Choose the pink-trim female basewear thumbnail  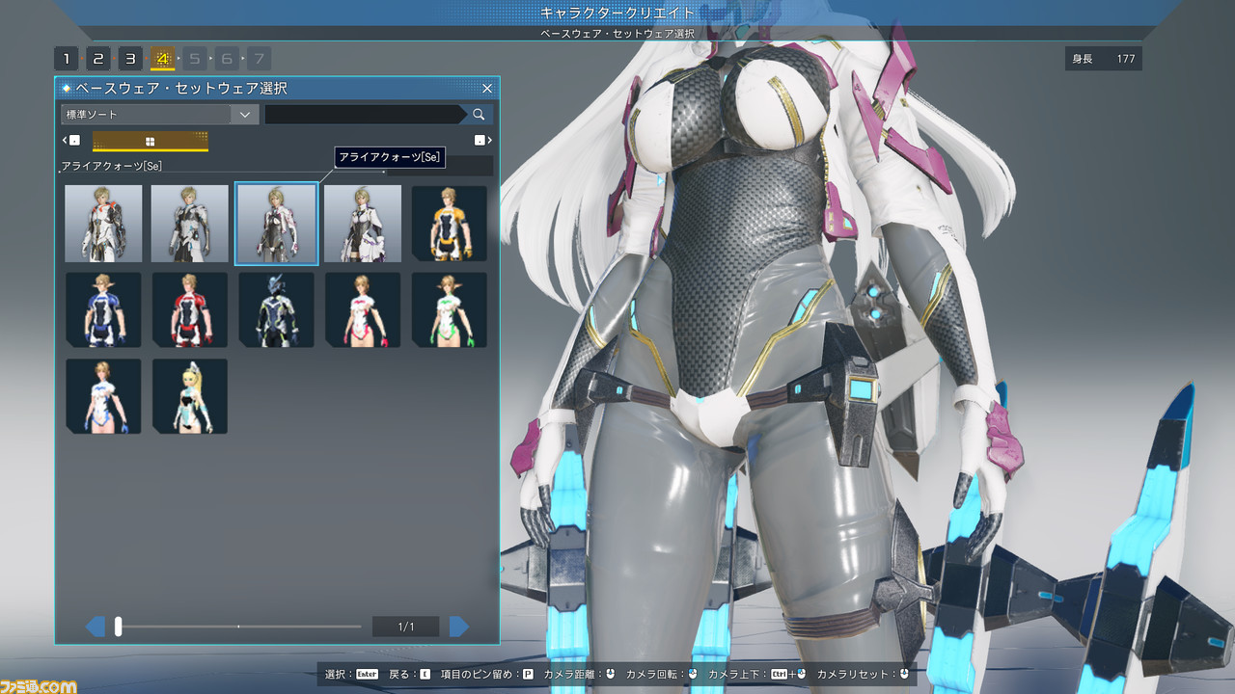[x=363, y=309]
